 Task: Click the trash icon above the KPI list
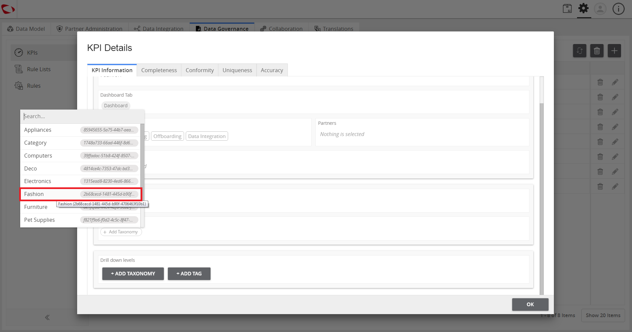(x=597, y=51)
